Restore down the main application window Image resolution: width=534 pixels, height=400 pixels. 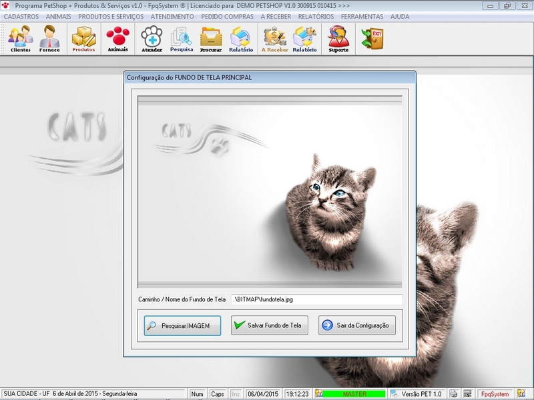pyautogui.click(x=507, y=5)
